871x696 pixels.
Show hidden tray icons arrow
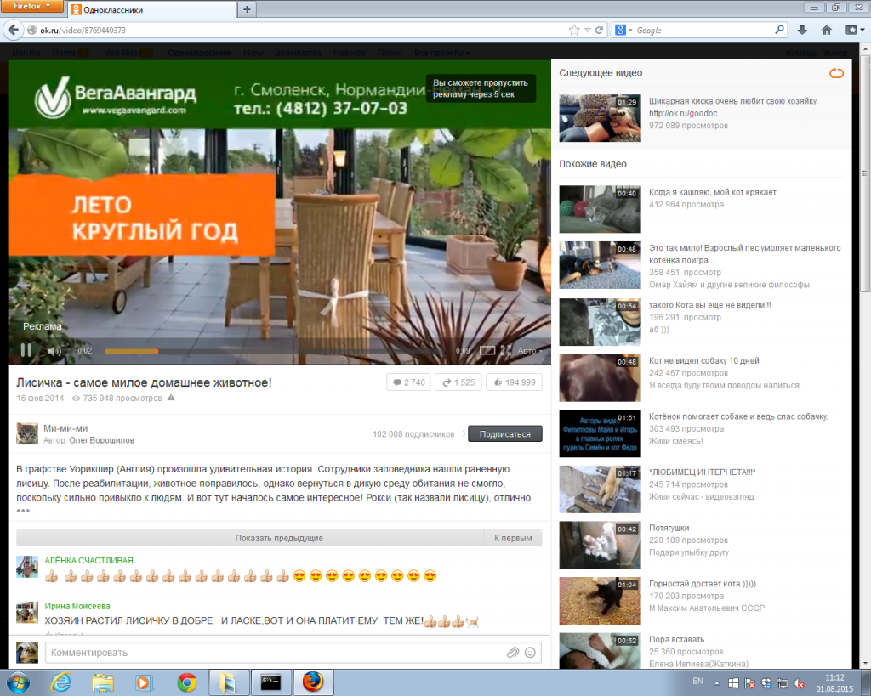716,683
